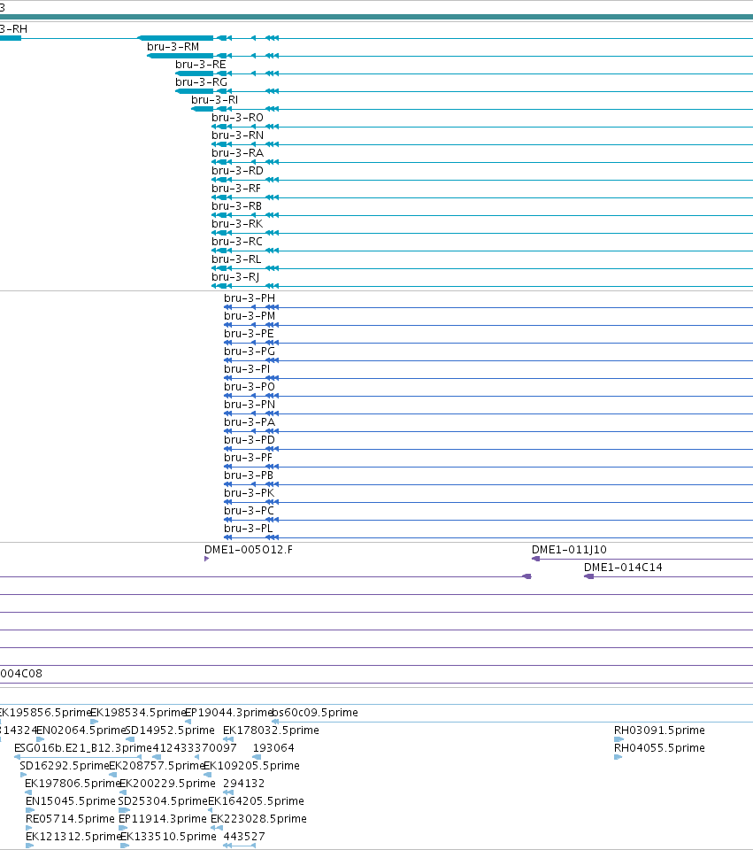Click the bru-3-RG transcript label

point(201,82)
